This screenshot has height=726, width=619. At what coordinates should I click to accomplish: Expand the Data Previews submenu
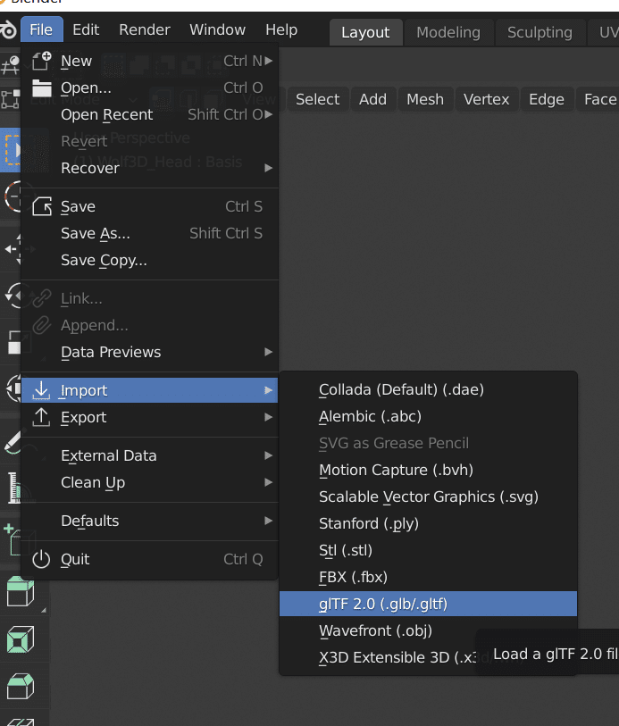pos(269,352)
